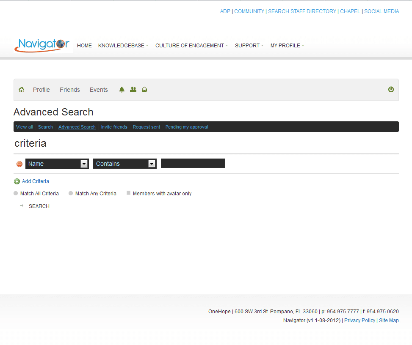Screen dimensions: 412x345
Task: Expand the Culture of Engagement menu
Action: click(191, 46)
